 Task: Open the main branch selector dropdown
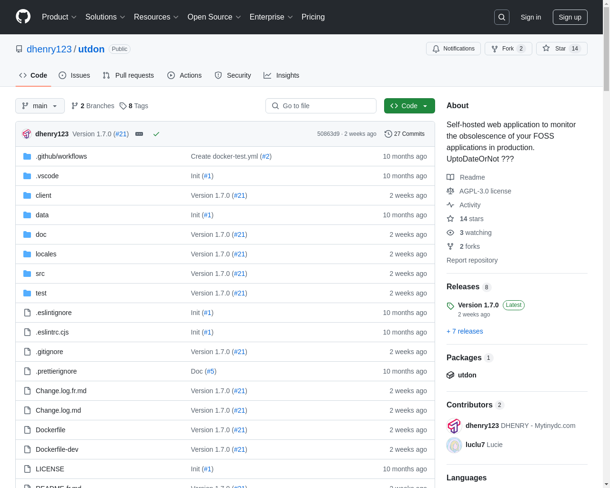pyautogui.click(x=40, y=106)
